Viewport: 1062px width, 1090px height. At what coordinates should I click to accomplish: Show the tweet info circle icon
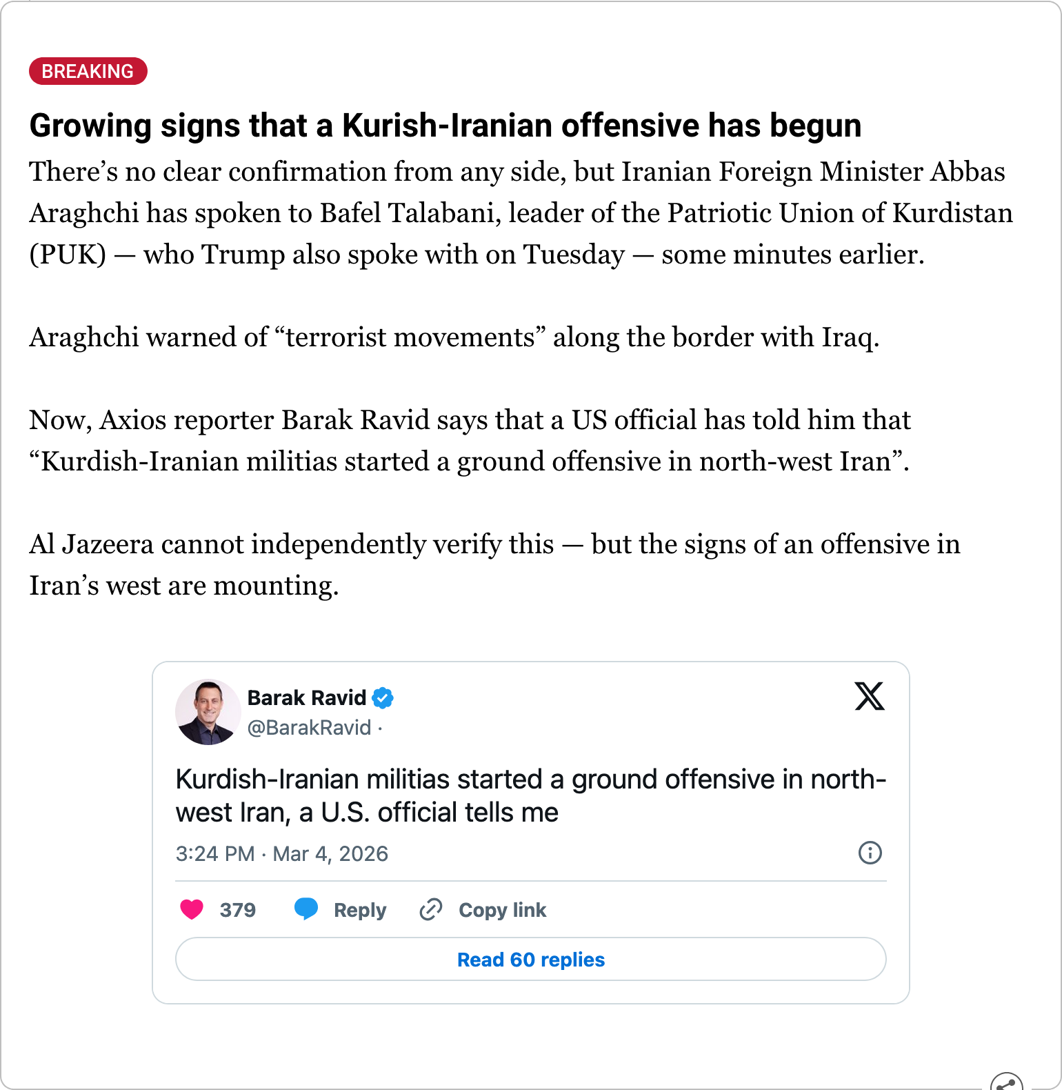tap(870, 853)
